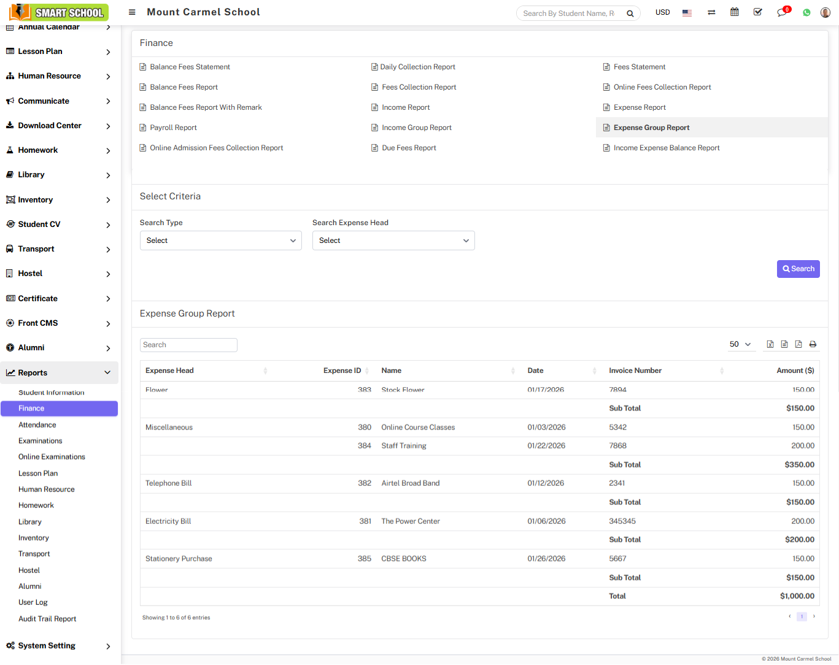
Task: Open WhatsApp from the header
Action: pyautogui.click(x=806, y=12)
